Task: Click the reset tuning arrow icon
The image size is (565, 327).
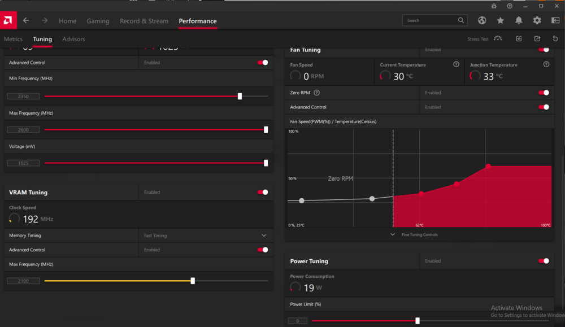Action: coord(555,38)
